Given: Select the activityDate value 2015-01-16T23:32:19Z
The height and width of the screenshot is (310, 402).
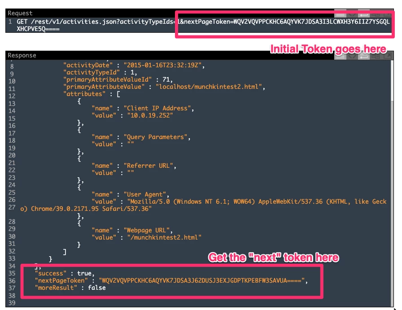Looking at the screenshot, I should pos(163,65).
